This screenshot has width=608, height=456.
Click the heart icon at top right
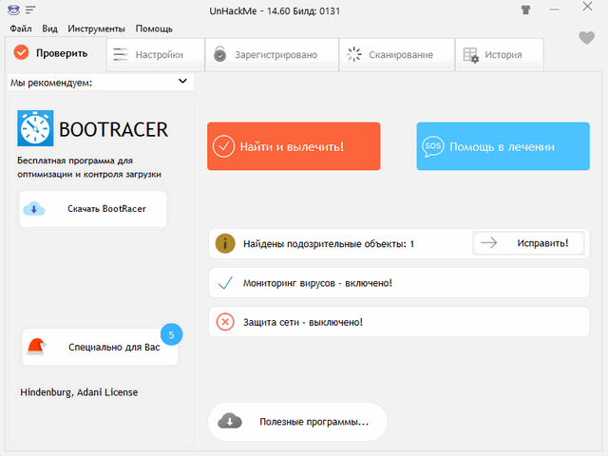coord(586,38)
